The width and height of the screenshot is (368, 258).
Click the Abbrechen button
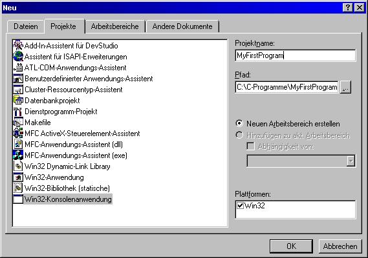click(x=340, y=246)
